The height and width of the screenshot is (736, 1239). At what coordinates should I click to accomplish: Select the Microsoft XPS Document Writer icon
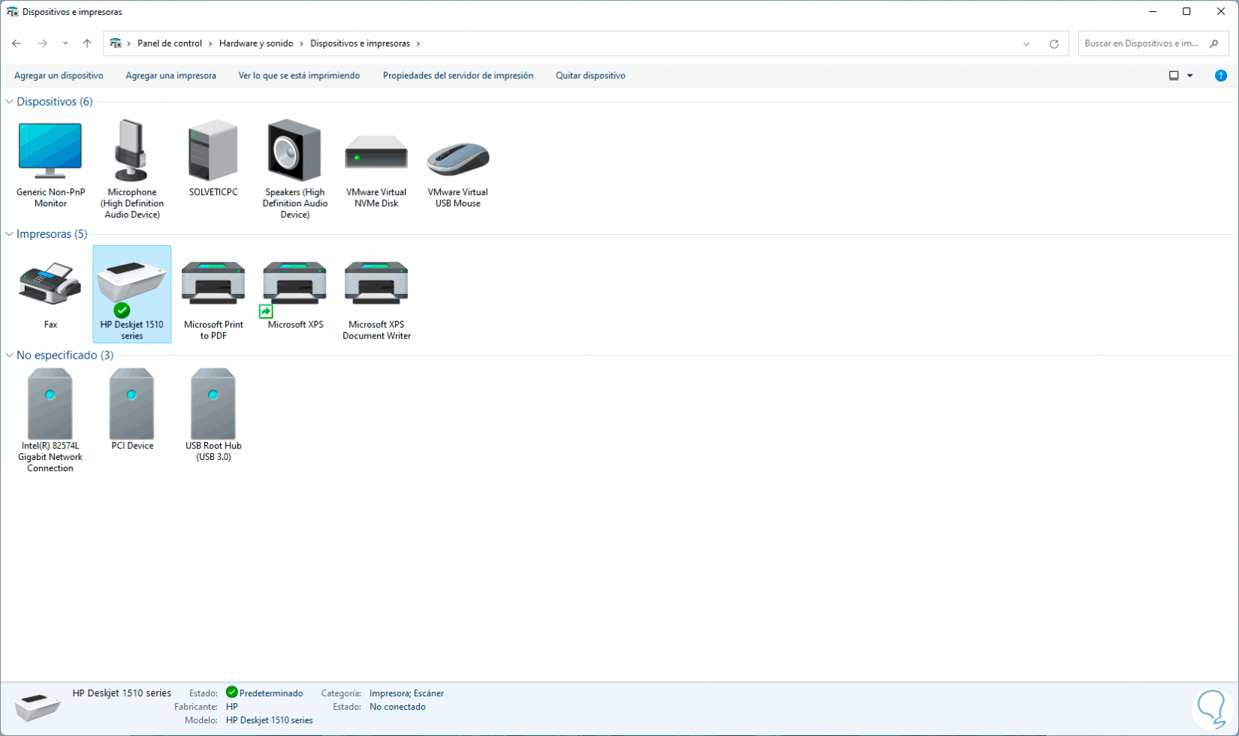(376, 283)
